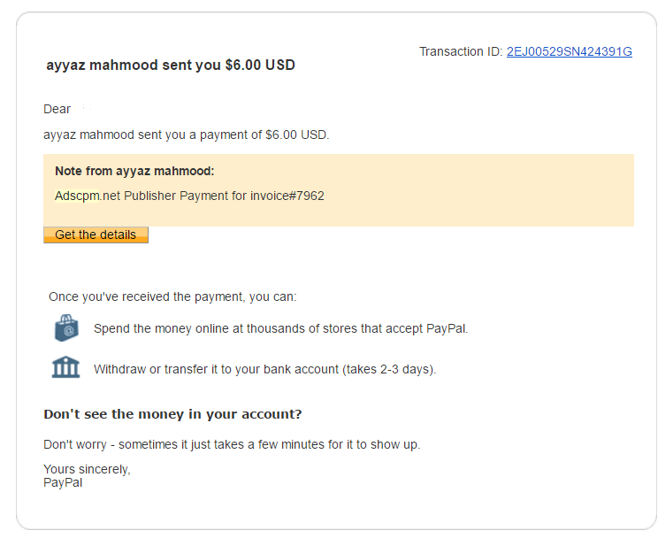Click the "Don't worry" reassurance sentence
Image resolution: width=658 pixels, height=554 pixels.
point(232,444)
